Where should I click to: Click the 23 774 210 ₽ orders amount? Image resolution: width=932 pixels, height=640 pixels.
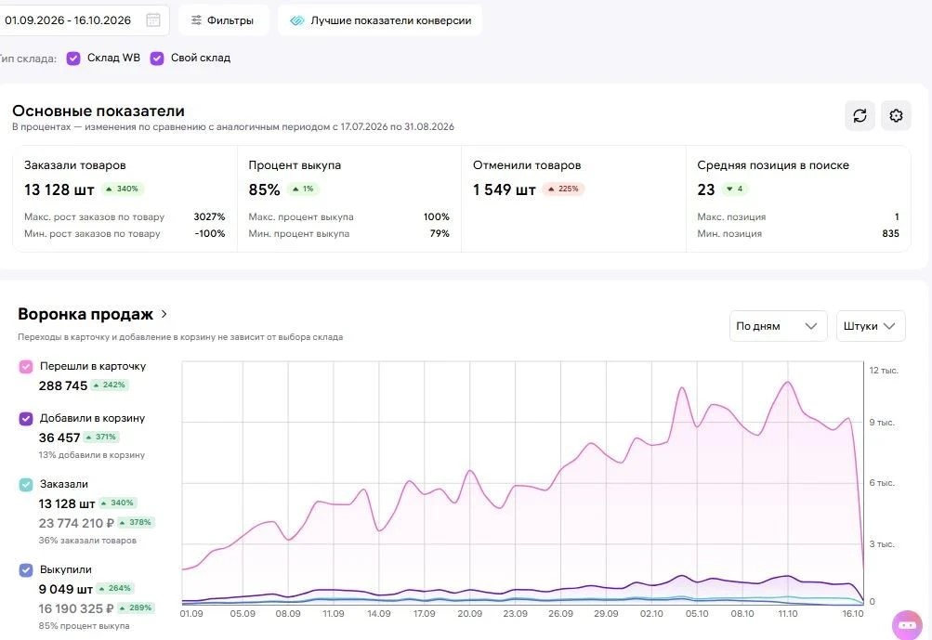[76, 523]
